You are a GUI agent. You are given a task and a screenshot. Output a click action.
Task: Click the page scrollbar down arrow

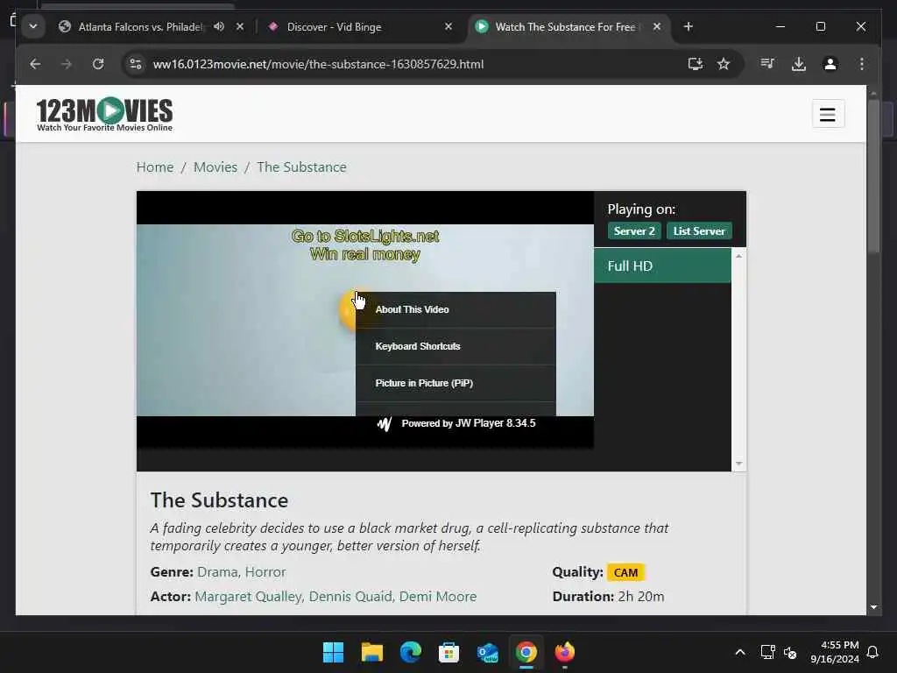(873, 607)
